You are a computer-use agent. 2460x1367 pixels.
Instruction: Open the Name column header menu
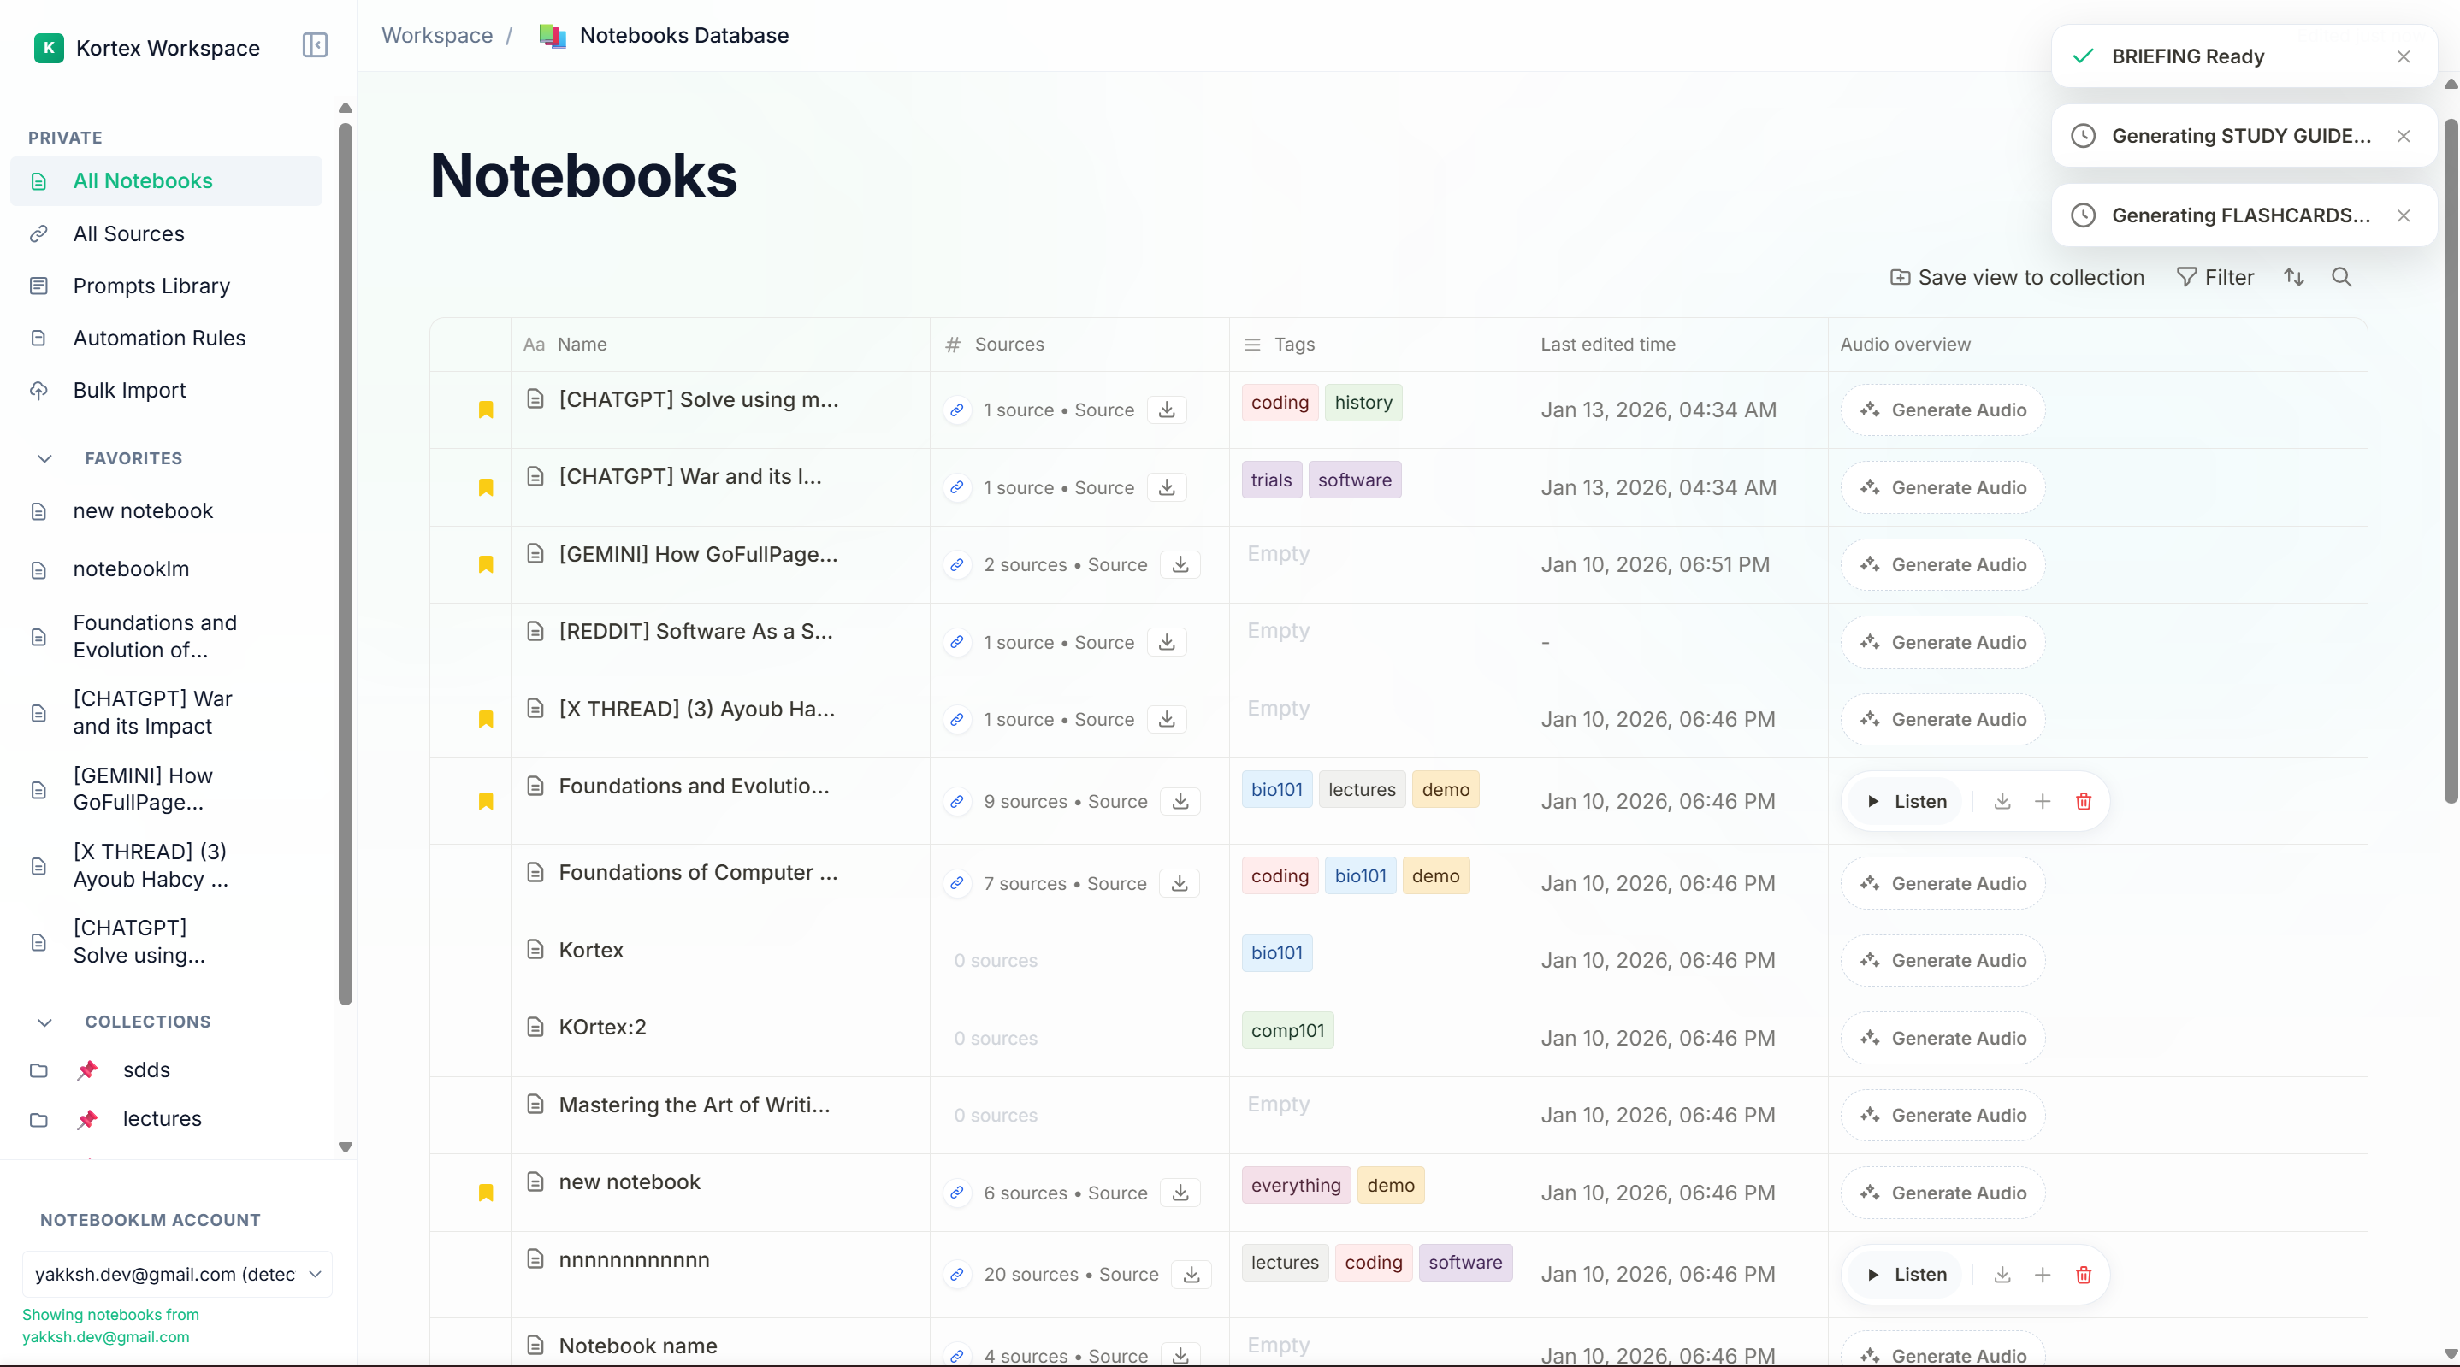(720, 344)
